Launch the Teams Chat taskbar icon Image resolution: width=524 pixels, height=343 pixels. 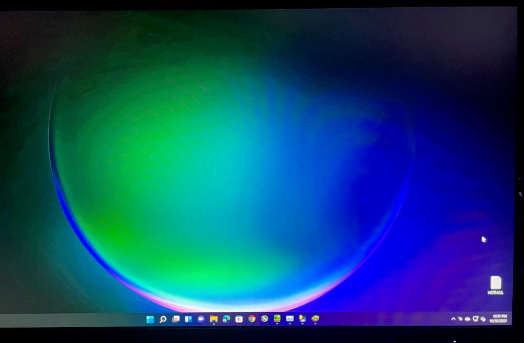201,319
